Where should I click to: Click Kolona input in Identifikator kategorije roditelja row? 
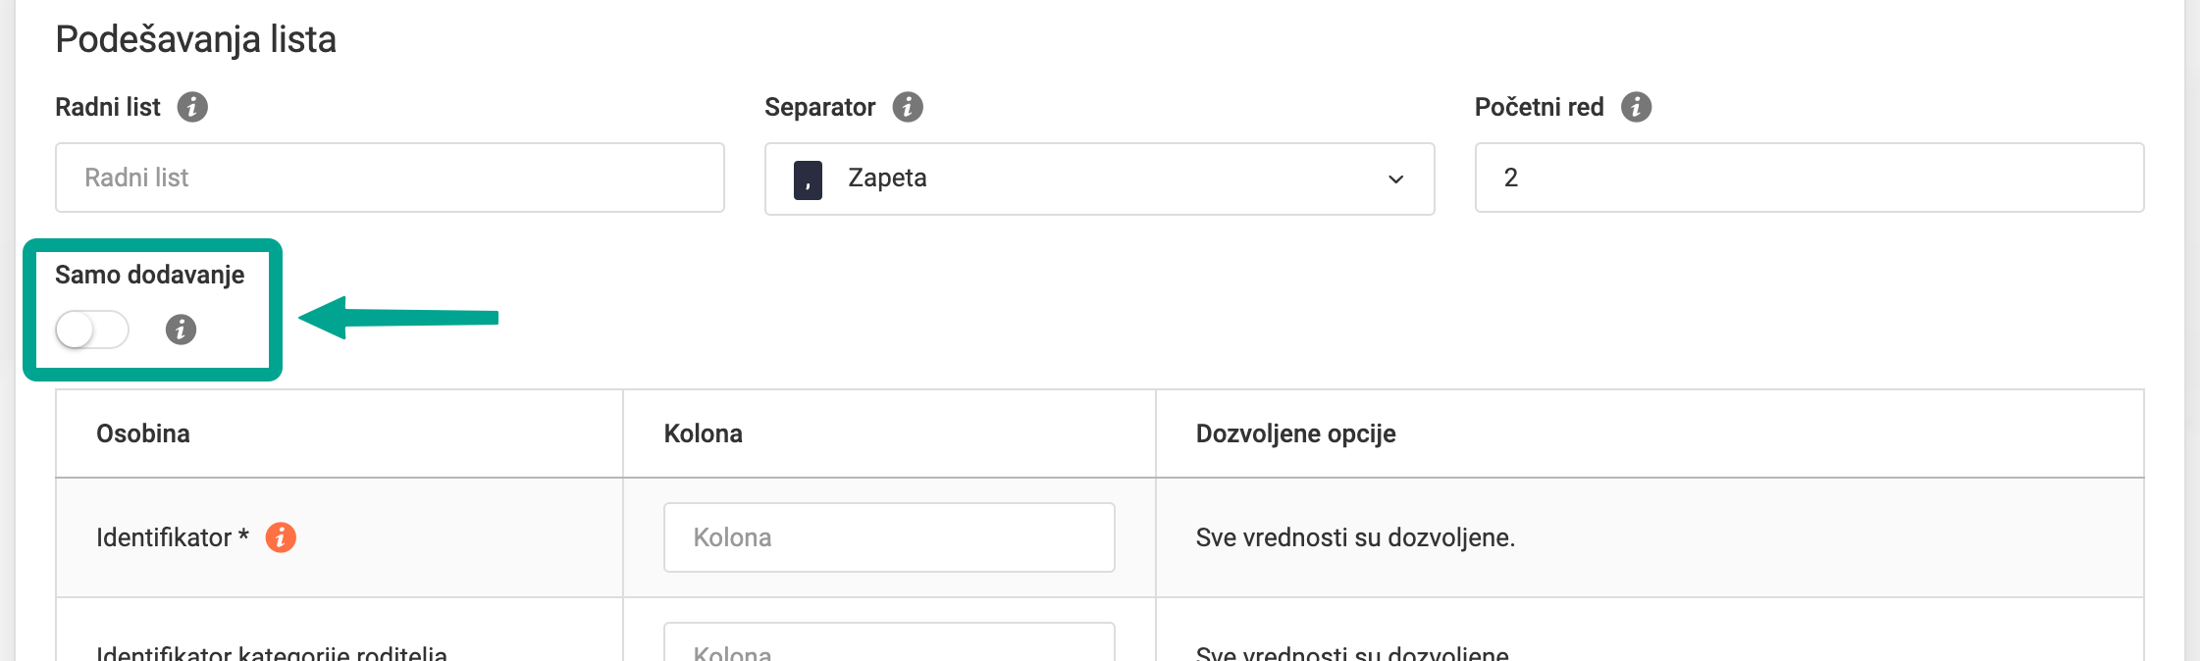click(889, 643)
